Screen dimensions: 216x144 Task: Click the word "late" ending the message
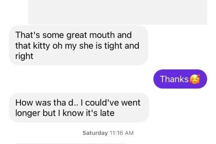tap(107, 113)
